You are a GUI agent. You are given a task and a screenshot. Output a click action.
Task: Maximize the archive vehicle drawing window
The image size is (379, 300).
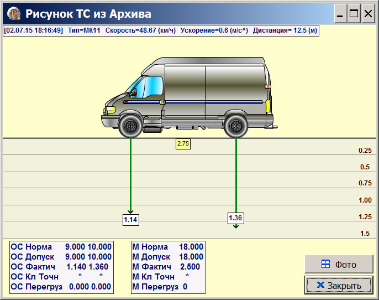(x=354, y=14)
